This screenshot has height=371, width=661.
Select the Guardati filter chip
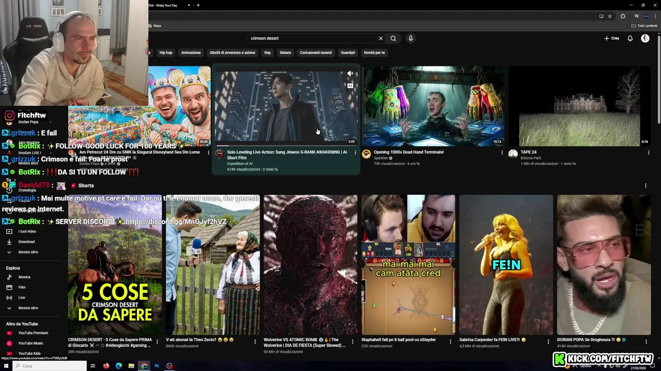tap(348, 53)
